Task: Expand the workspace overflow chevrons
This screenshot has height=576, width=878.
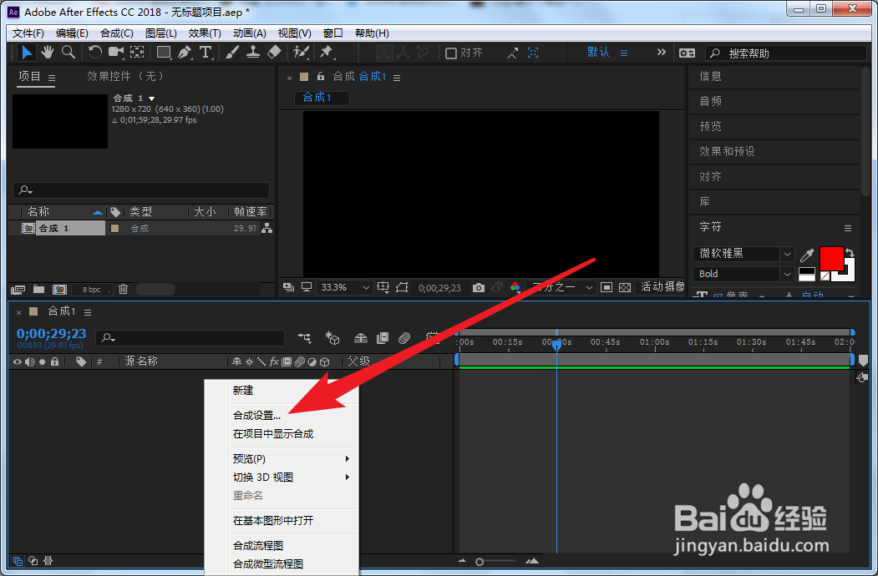Action: (662, 53)
